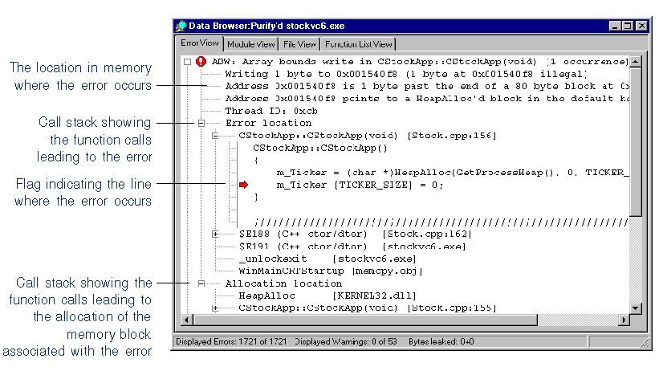Viewport: 659px width, 375px height.
Task: Maximize the Data Browser window
Action: pos(628,26)
